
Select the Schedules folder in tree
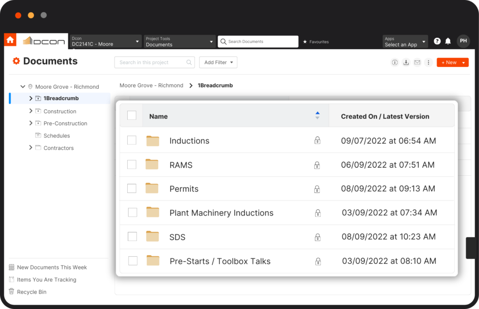[57, 136]
